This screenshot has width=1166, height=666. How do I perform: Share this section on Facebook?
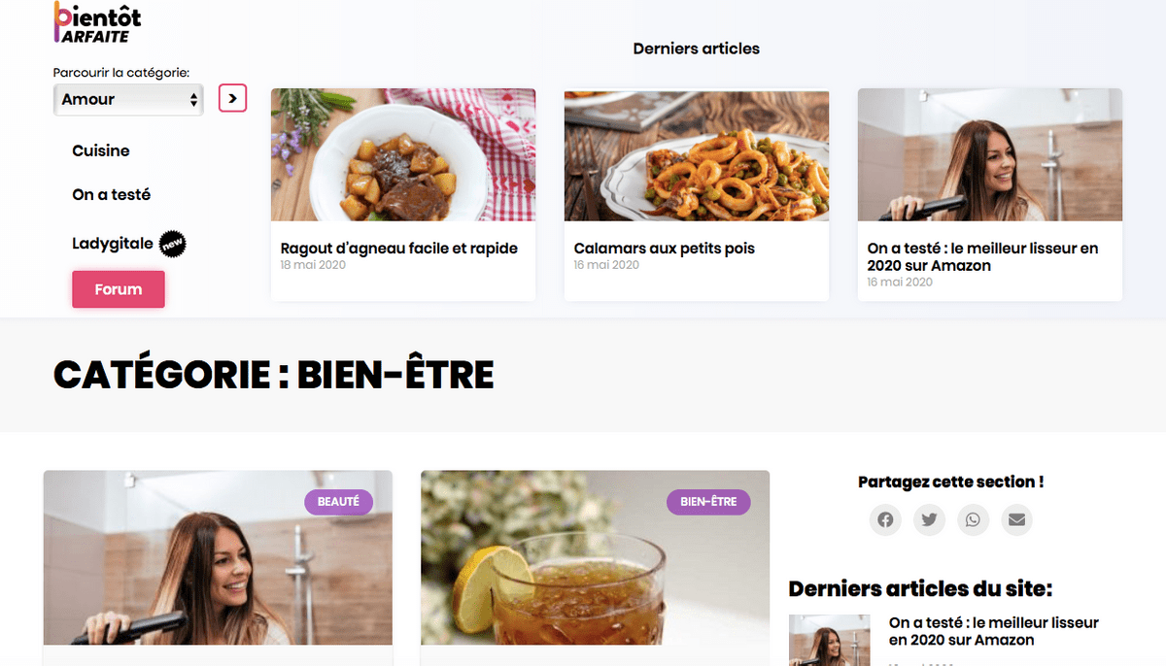885,519
